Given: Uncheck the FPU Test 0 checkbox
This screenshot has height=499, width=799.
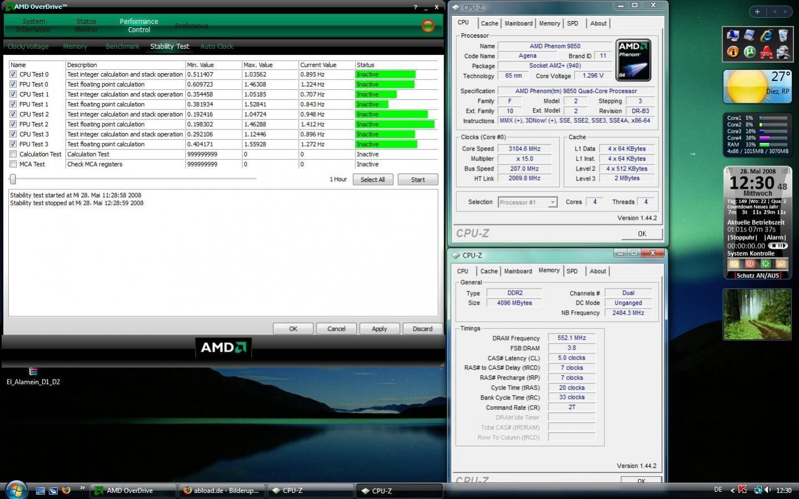Looking at the screenshot, I should click(13, 84).
